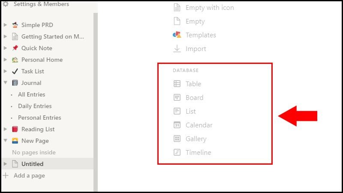Expand the Simple PRD page toggle

pyautogui.click(x=5, y=25)
